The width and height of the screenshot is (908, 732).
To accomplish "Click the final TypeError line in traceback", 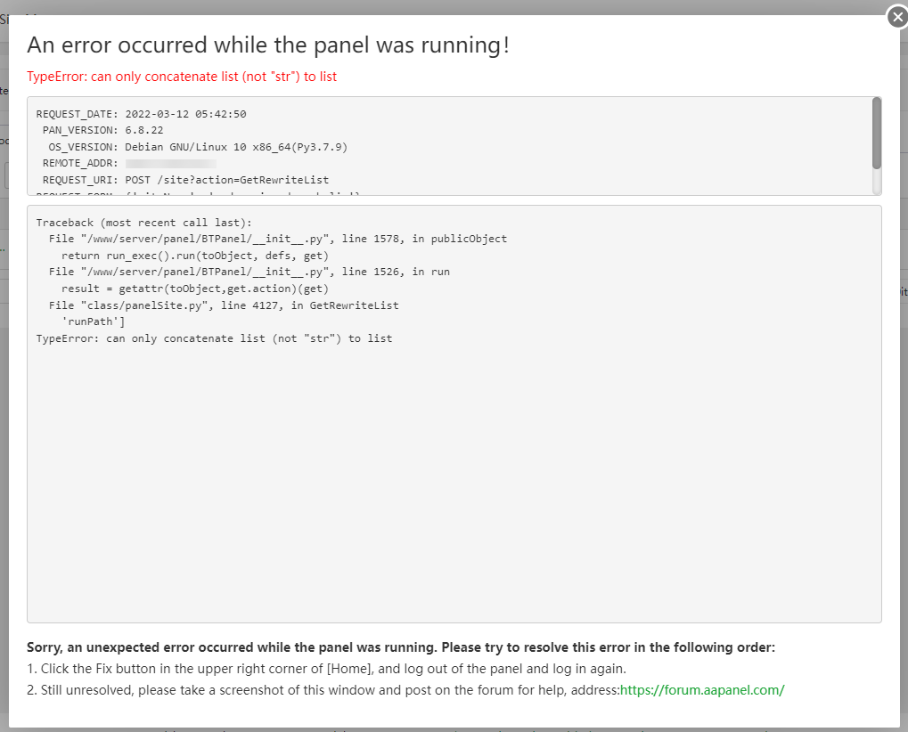I will pos(214,338).
